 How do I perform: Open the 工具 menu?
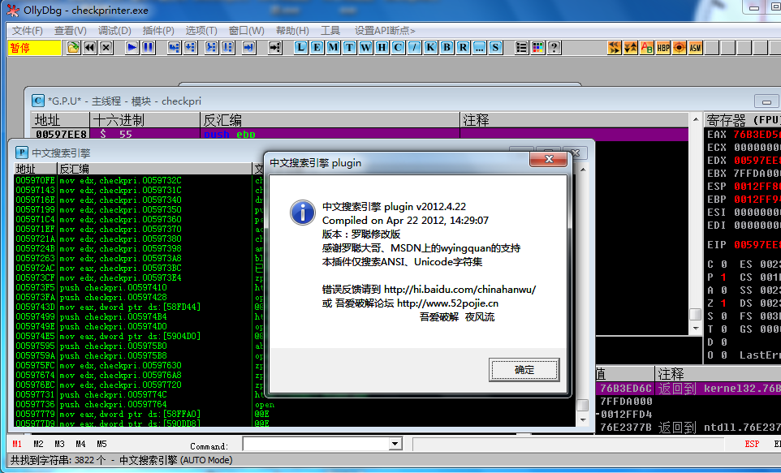[x=330, y=30]
